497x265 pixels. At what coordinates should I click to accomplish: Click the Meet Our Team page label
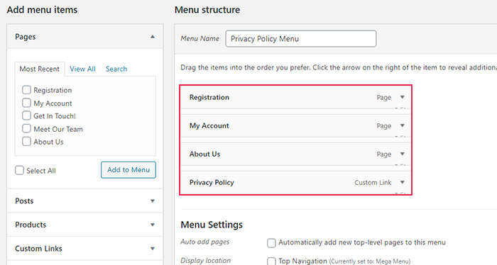point(58,129)
